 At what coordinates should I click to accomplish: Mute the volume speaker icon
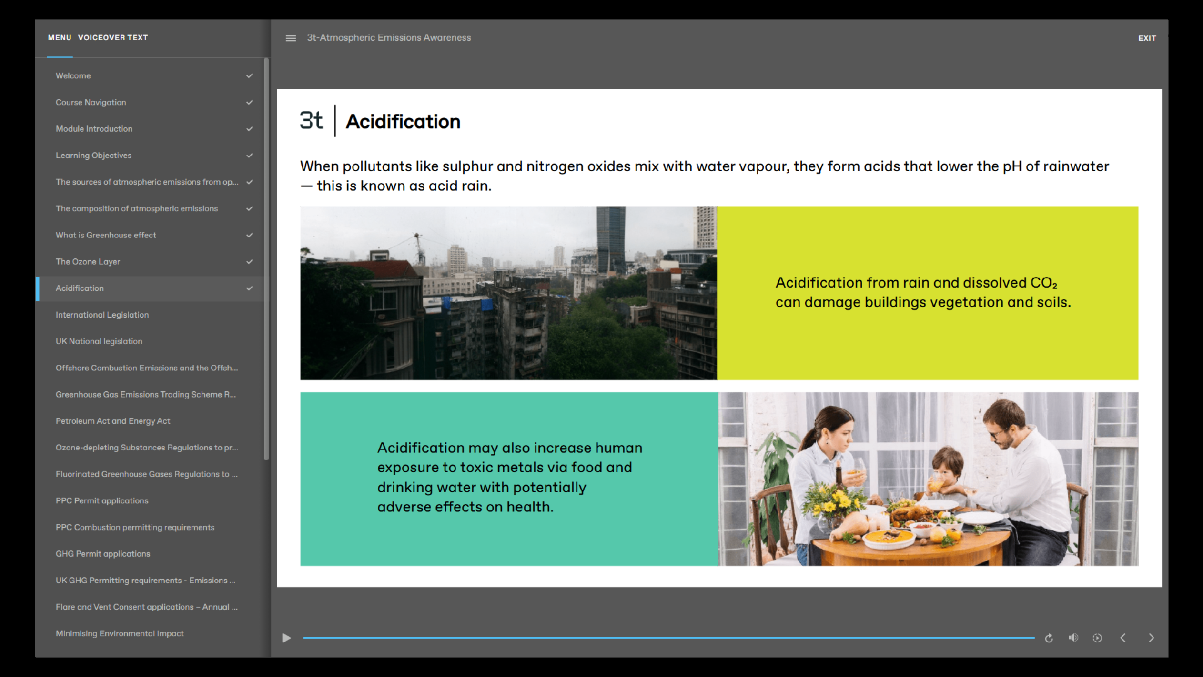pyautogui.click(x=1073, y=638)
